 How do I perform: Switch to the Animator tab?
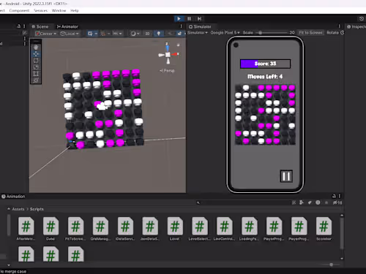(67, 26)
